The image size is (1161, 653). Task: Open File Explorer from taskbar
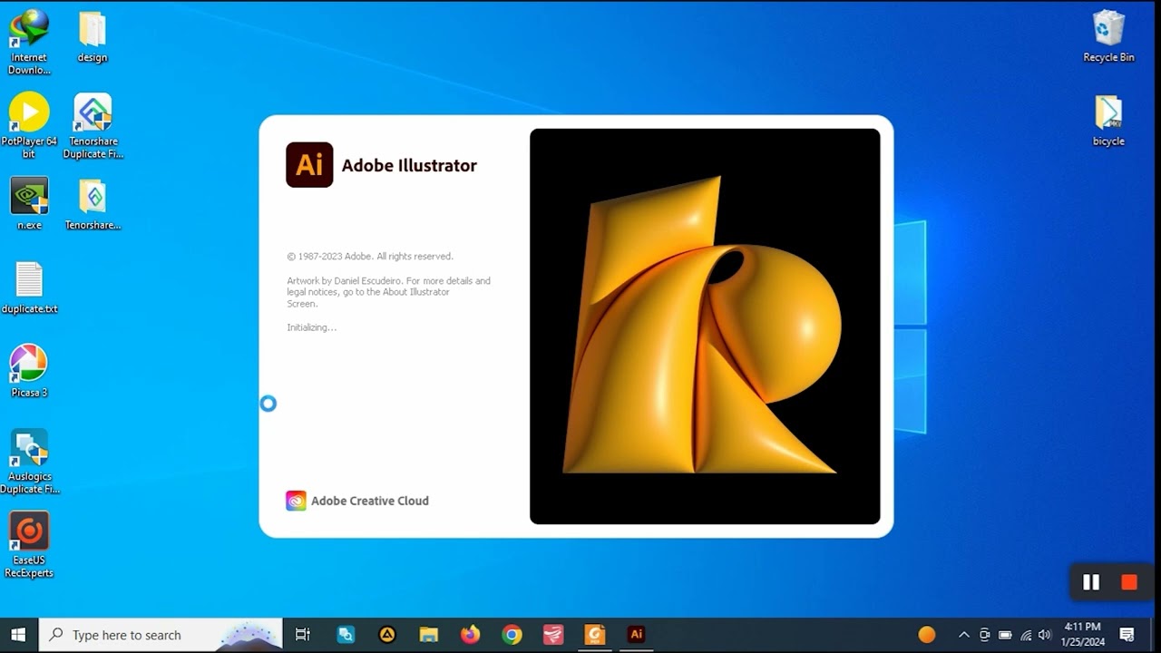[x=429, y=635]
